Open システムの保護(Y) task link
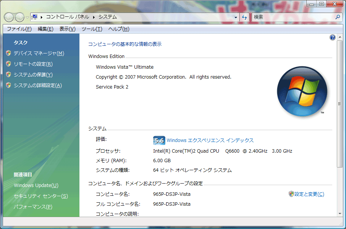 (x=33, y=74)
